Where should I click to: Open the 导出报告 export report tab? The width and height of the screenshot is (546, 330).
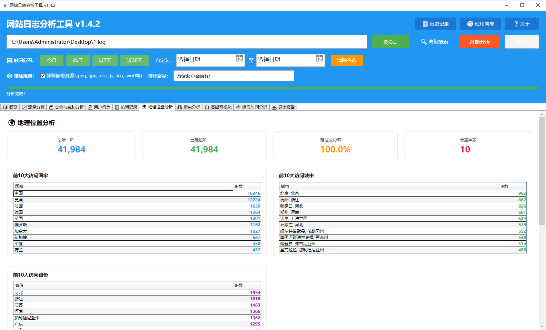283,107
